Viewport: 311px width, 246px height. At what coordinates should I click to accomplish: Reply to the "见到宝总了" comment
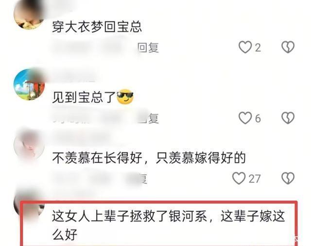pyautogui.click(x=148, y=118)
